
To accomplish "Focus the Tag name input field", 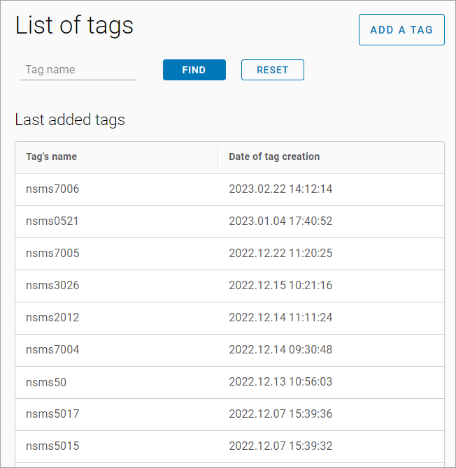I will click(78, 70).
